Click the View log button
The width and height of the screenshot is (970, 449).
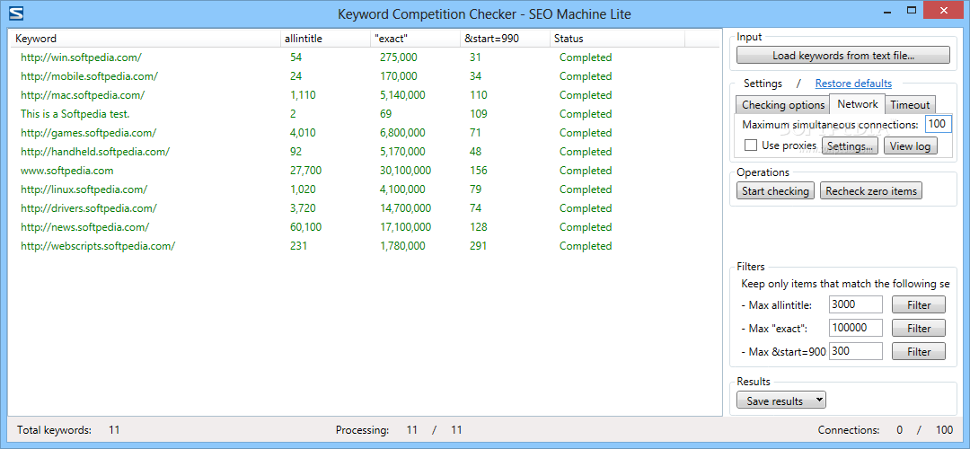click(x=910, y=146)
